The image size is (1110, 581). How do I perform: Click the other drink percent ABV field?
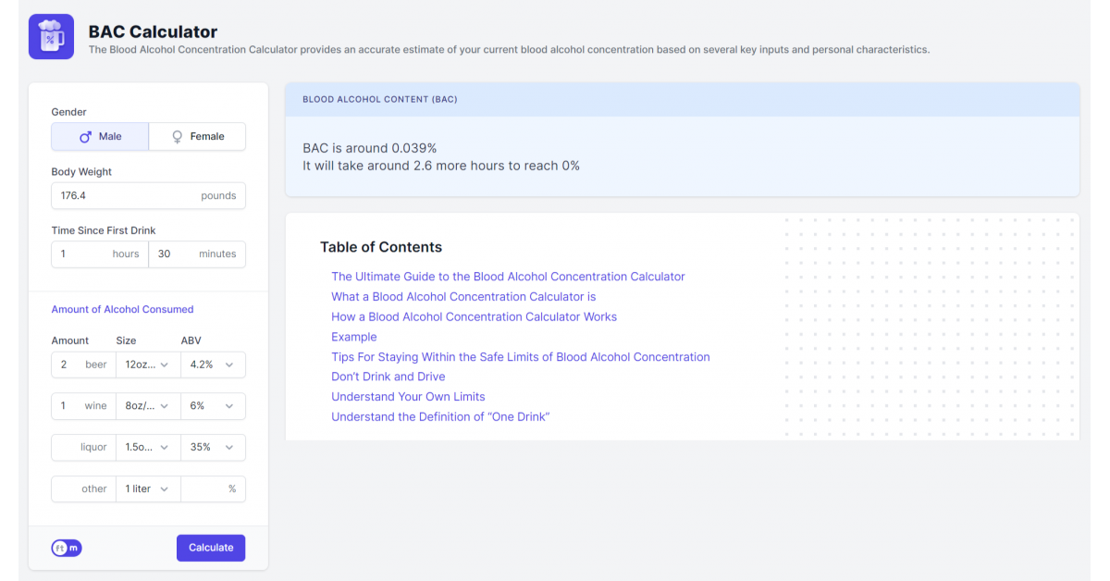tap(203, 489)
